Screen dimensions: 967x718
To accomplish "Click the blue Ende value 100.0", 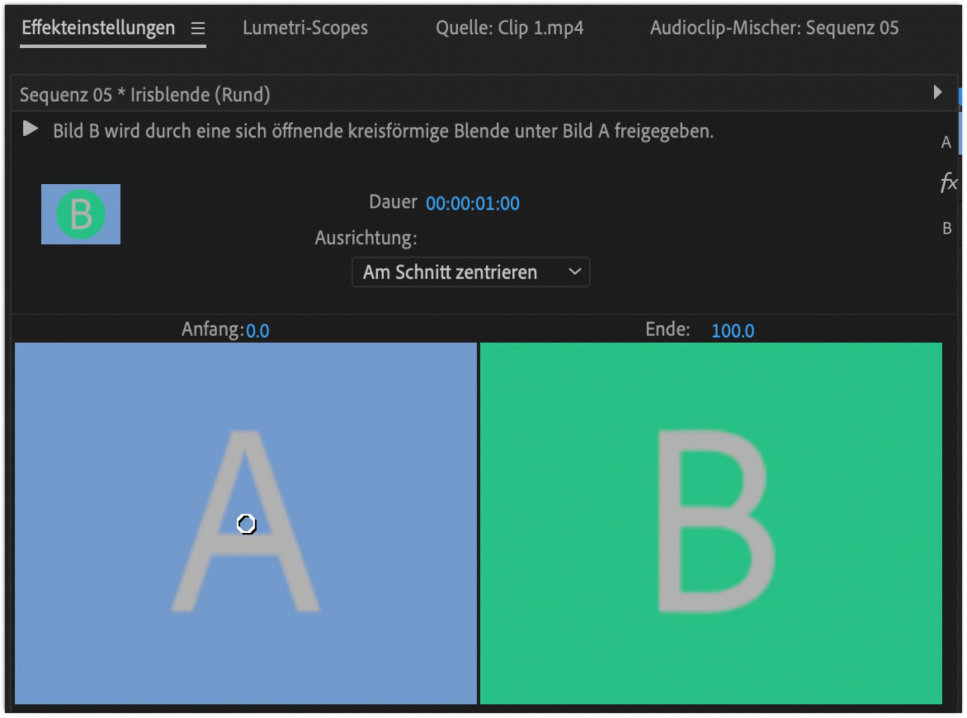I will (732, 331).
